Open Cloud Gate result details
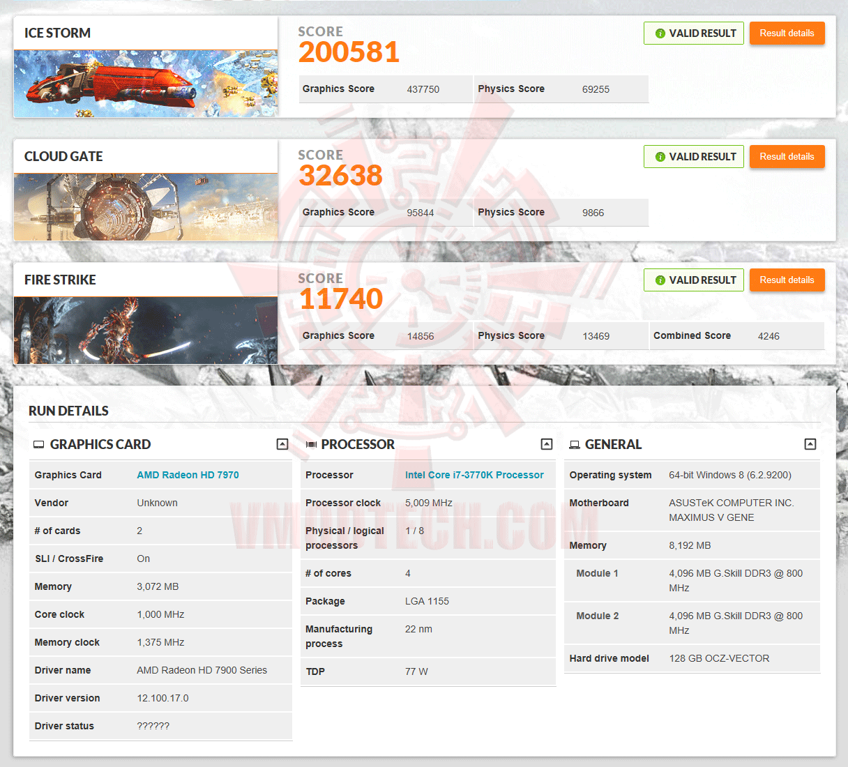Screen dimensions: 848x767 tap(787, 156)
